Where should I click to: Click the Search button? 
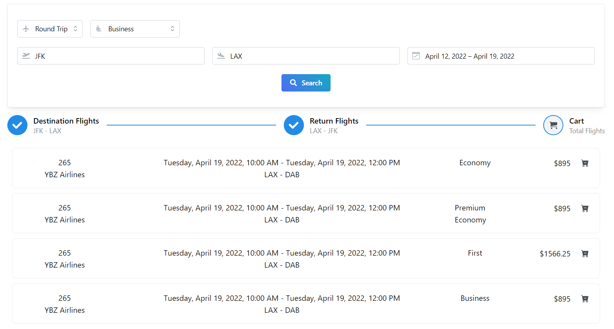[306, 83]
